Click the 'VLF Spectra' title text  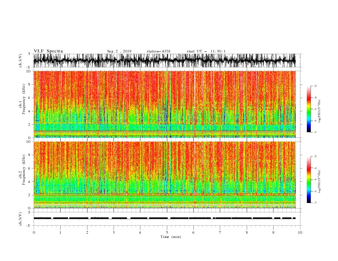pos(48,51)
